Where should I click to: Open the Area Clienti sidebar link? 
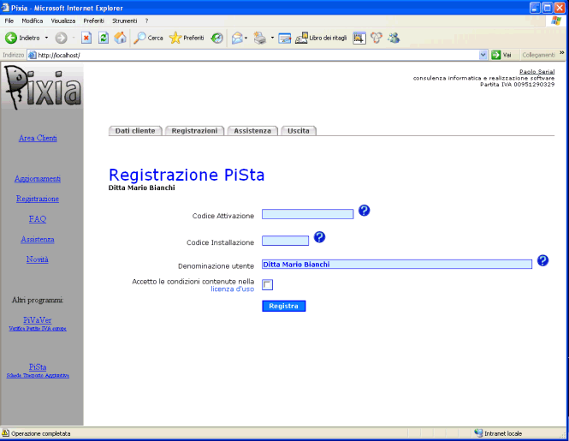(x=38, y=138)
